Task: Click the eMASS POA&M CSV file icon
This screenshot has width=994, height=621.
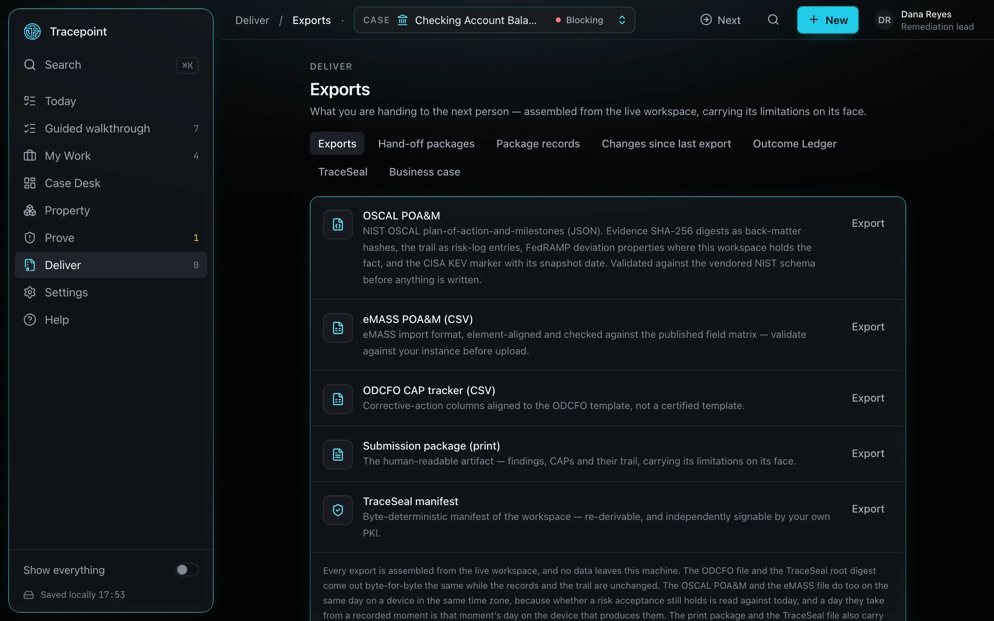Action: 338,328
